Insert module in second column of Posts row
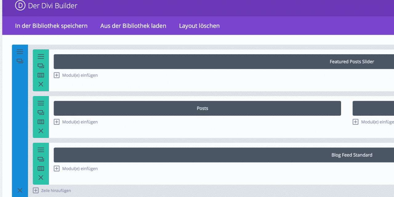 point(373,122)
